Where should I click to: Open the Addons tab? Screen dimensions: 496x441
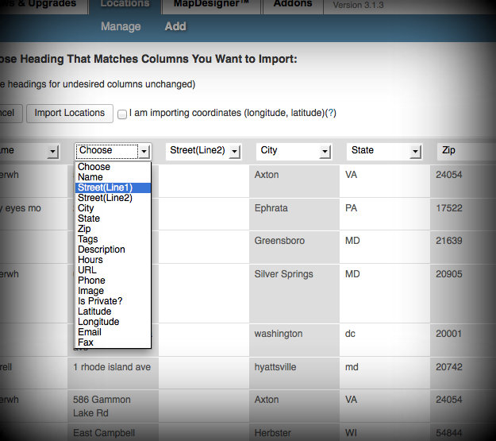[293, 5]
